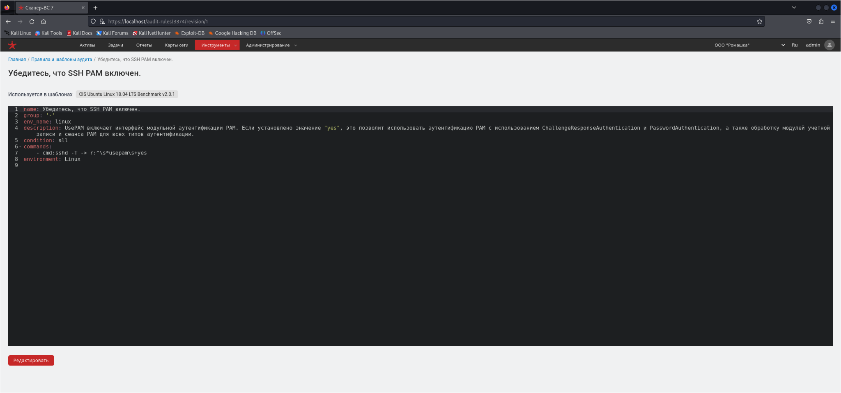Open CIS Ubuntu Linux 18.04 LTS Benchmark template
This screenshot has width=841, height=393.
127,94
